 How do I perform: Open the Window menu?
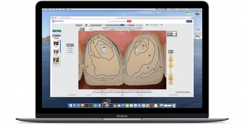66,9
